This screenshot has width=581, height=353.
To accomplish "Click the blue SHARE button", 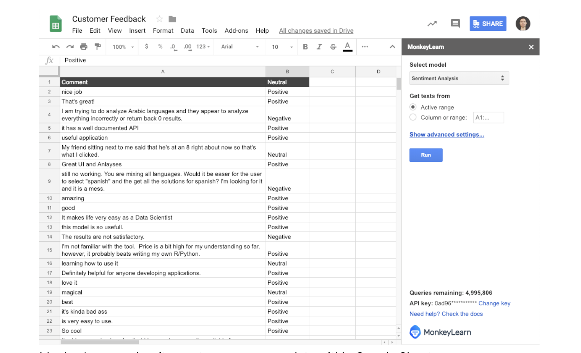I will point(488,23).
